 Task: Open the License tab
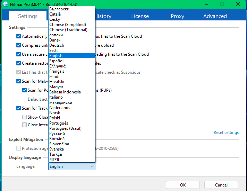[140, 16]
